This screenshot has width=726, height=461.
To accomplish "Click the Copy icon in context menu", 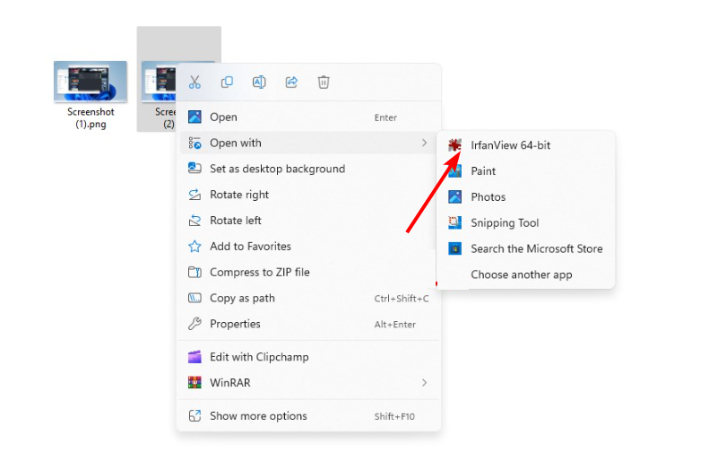I will (227, 83).
